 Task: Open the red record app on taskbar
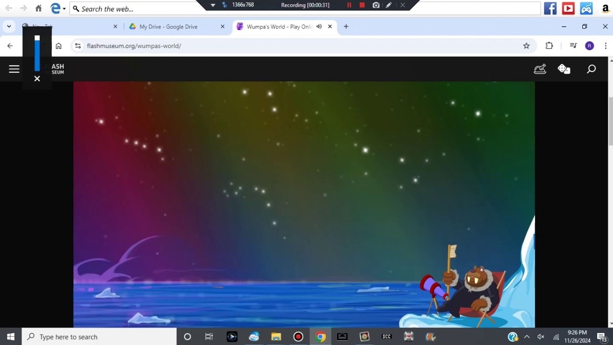click(x=298, y=337)
